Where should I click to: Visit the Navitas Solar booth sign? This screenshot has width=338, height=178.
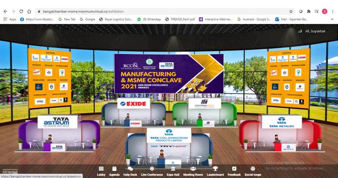pyautogui.click(x=204, y=103)
